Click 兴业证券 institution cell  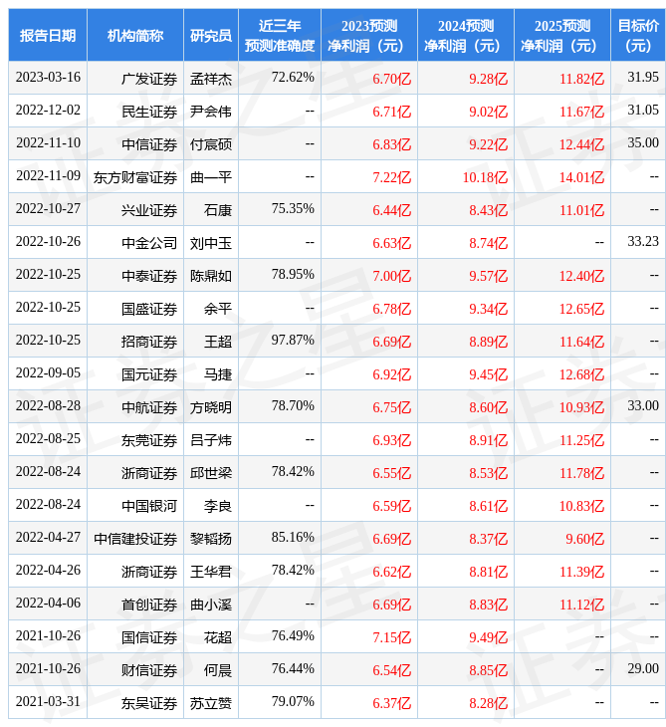[x=149, y=210]
